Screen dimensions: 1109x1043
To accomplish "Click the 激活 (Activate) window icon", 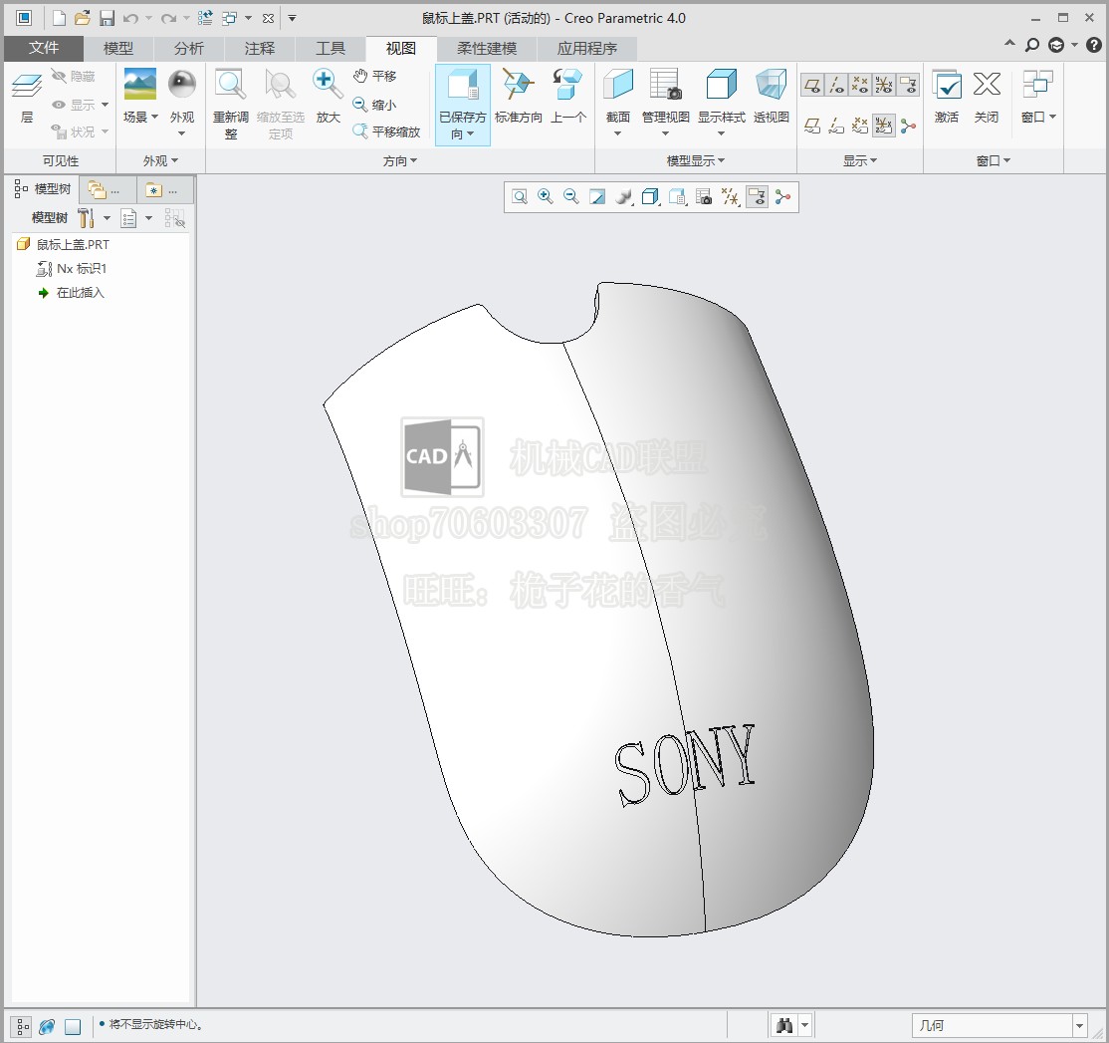I will tap(946, 86).
